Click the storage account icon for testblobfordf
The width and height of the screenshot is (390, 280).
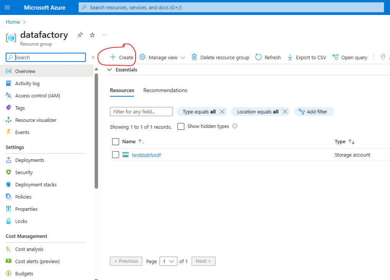click(126, 155)
